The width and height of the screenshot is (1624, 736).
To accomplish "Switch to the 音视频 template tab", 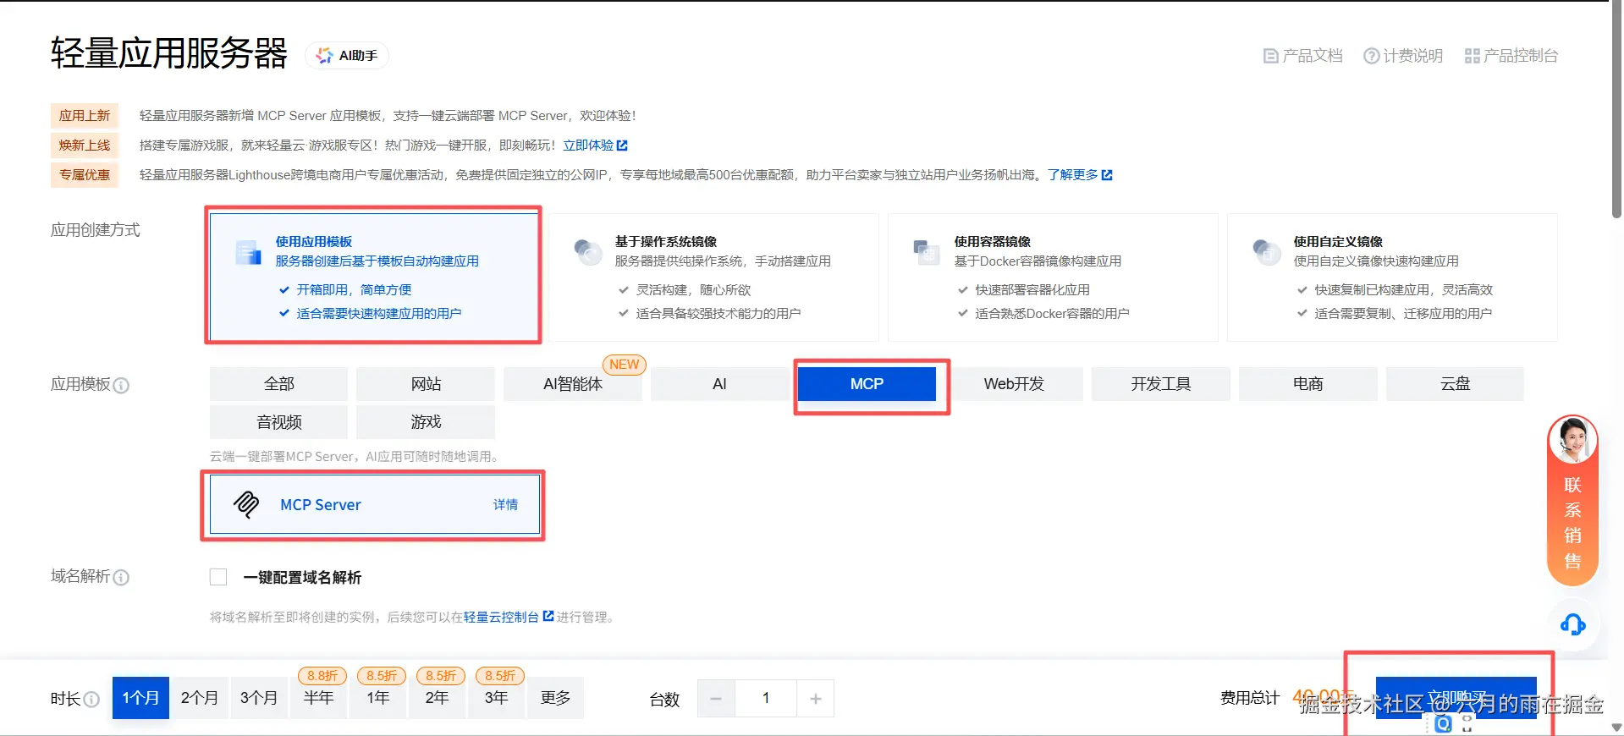I will (x=278, y=422).
